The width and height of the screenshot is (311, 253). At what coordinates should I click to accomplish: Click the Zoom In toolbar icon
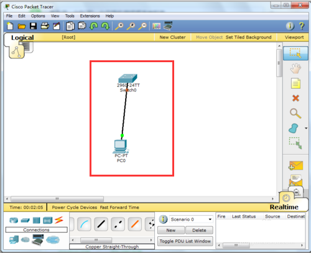pyautogui.click(x=119, y=26)
